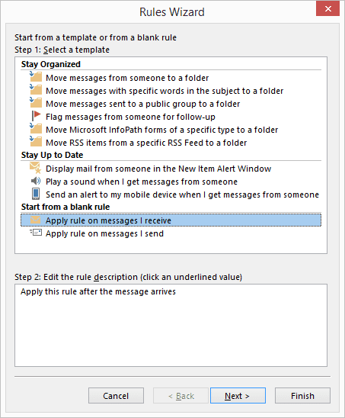
Task: Choose 'Apply rule on messages I receive'
Action: tap(171, 220)
